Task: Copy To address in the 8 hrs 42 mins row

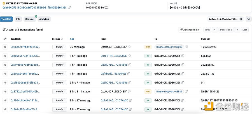Action: click(183, 109)
